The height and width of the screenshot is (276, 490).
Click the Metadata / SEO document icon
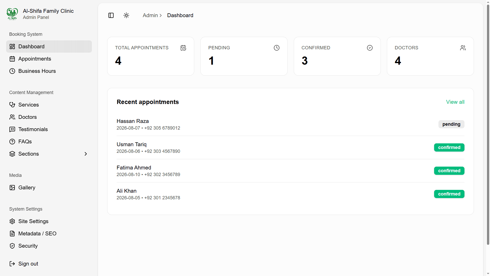point(12,234)
